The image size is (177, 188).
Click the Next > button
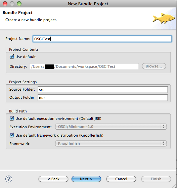(x=86, y=179)
